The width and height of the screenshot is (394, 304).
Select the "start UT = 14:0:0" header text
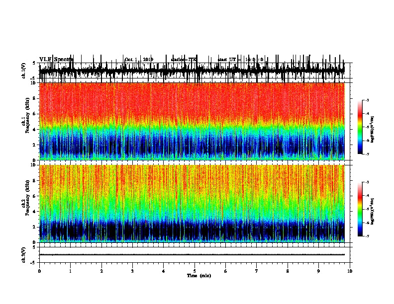240,60
